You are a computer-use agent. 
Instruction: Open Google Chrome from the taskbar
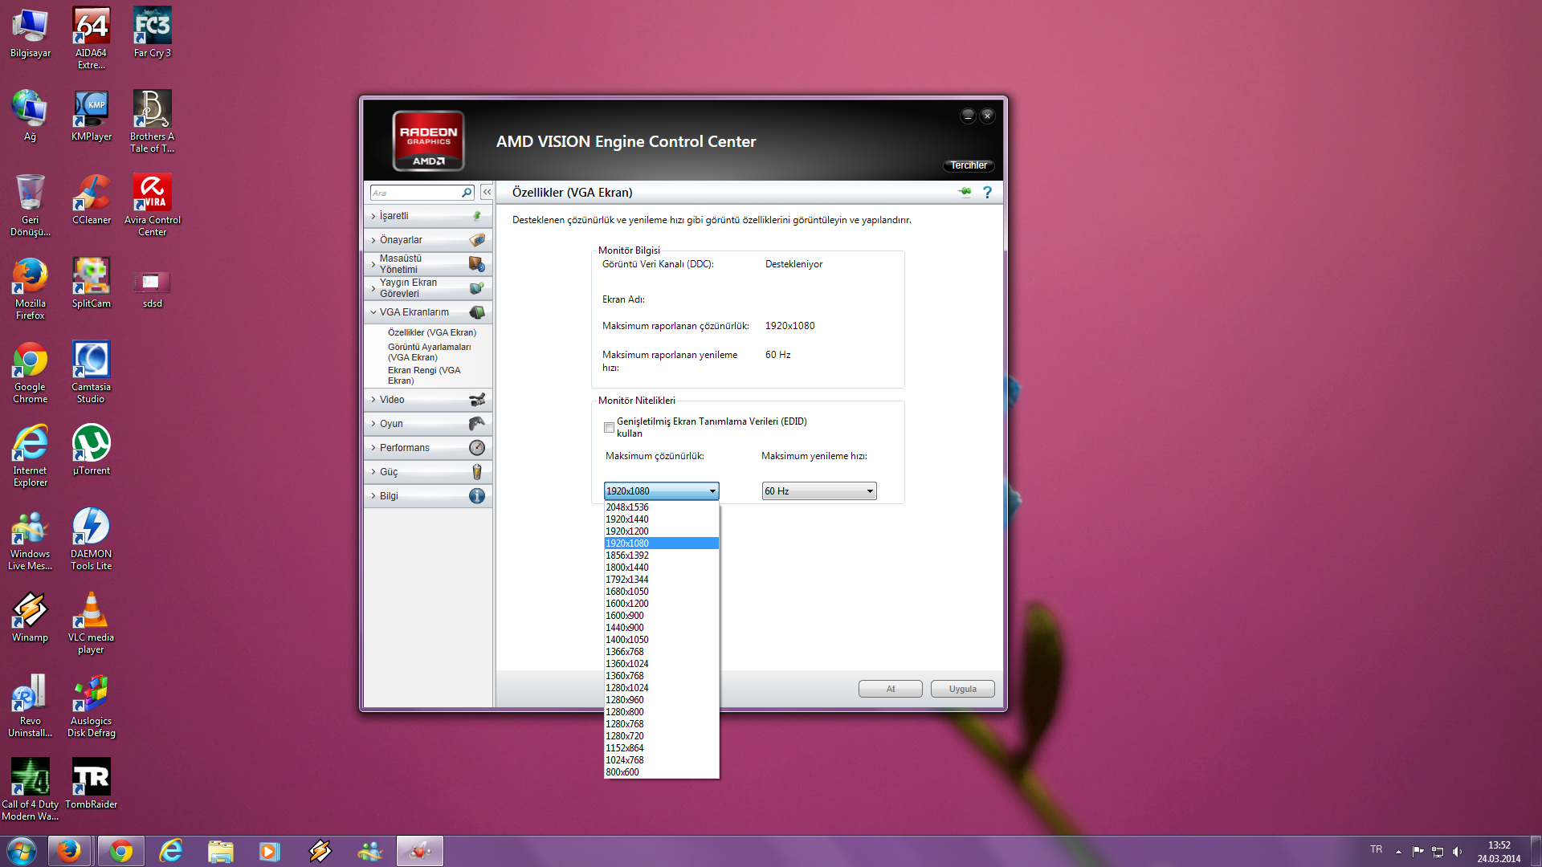pyautogui.click(x=121, y=851)
